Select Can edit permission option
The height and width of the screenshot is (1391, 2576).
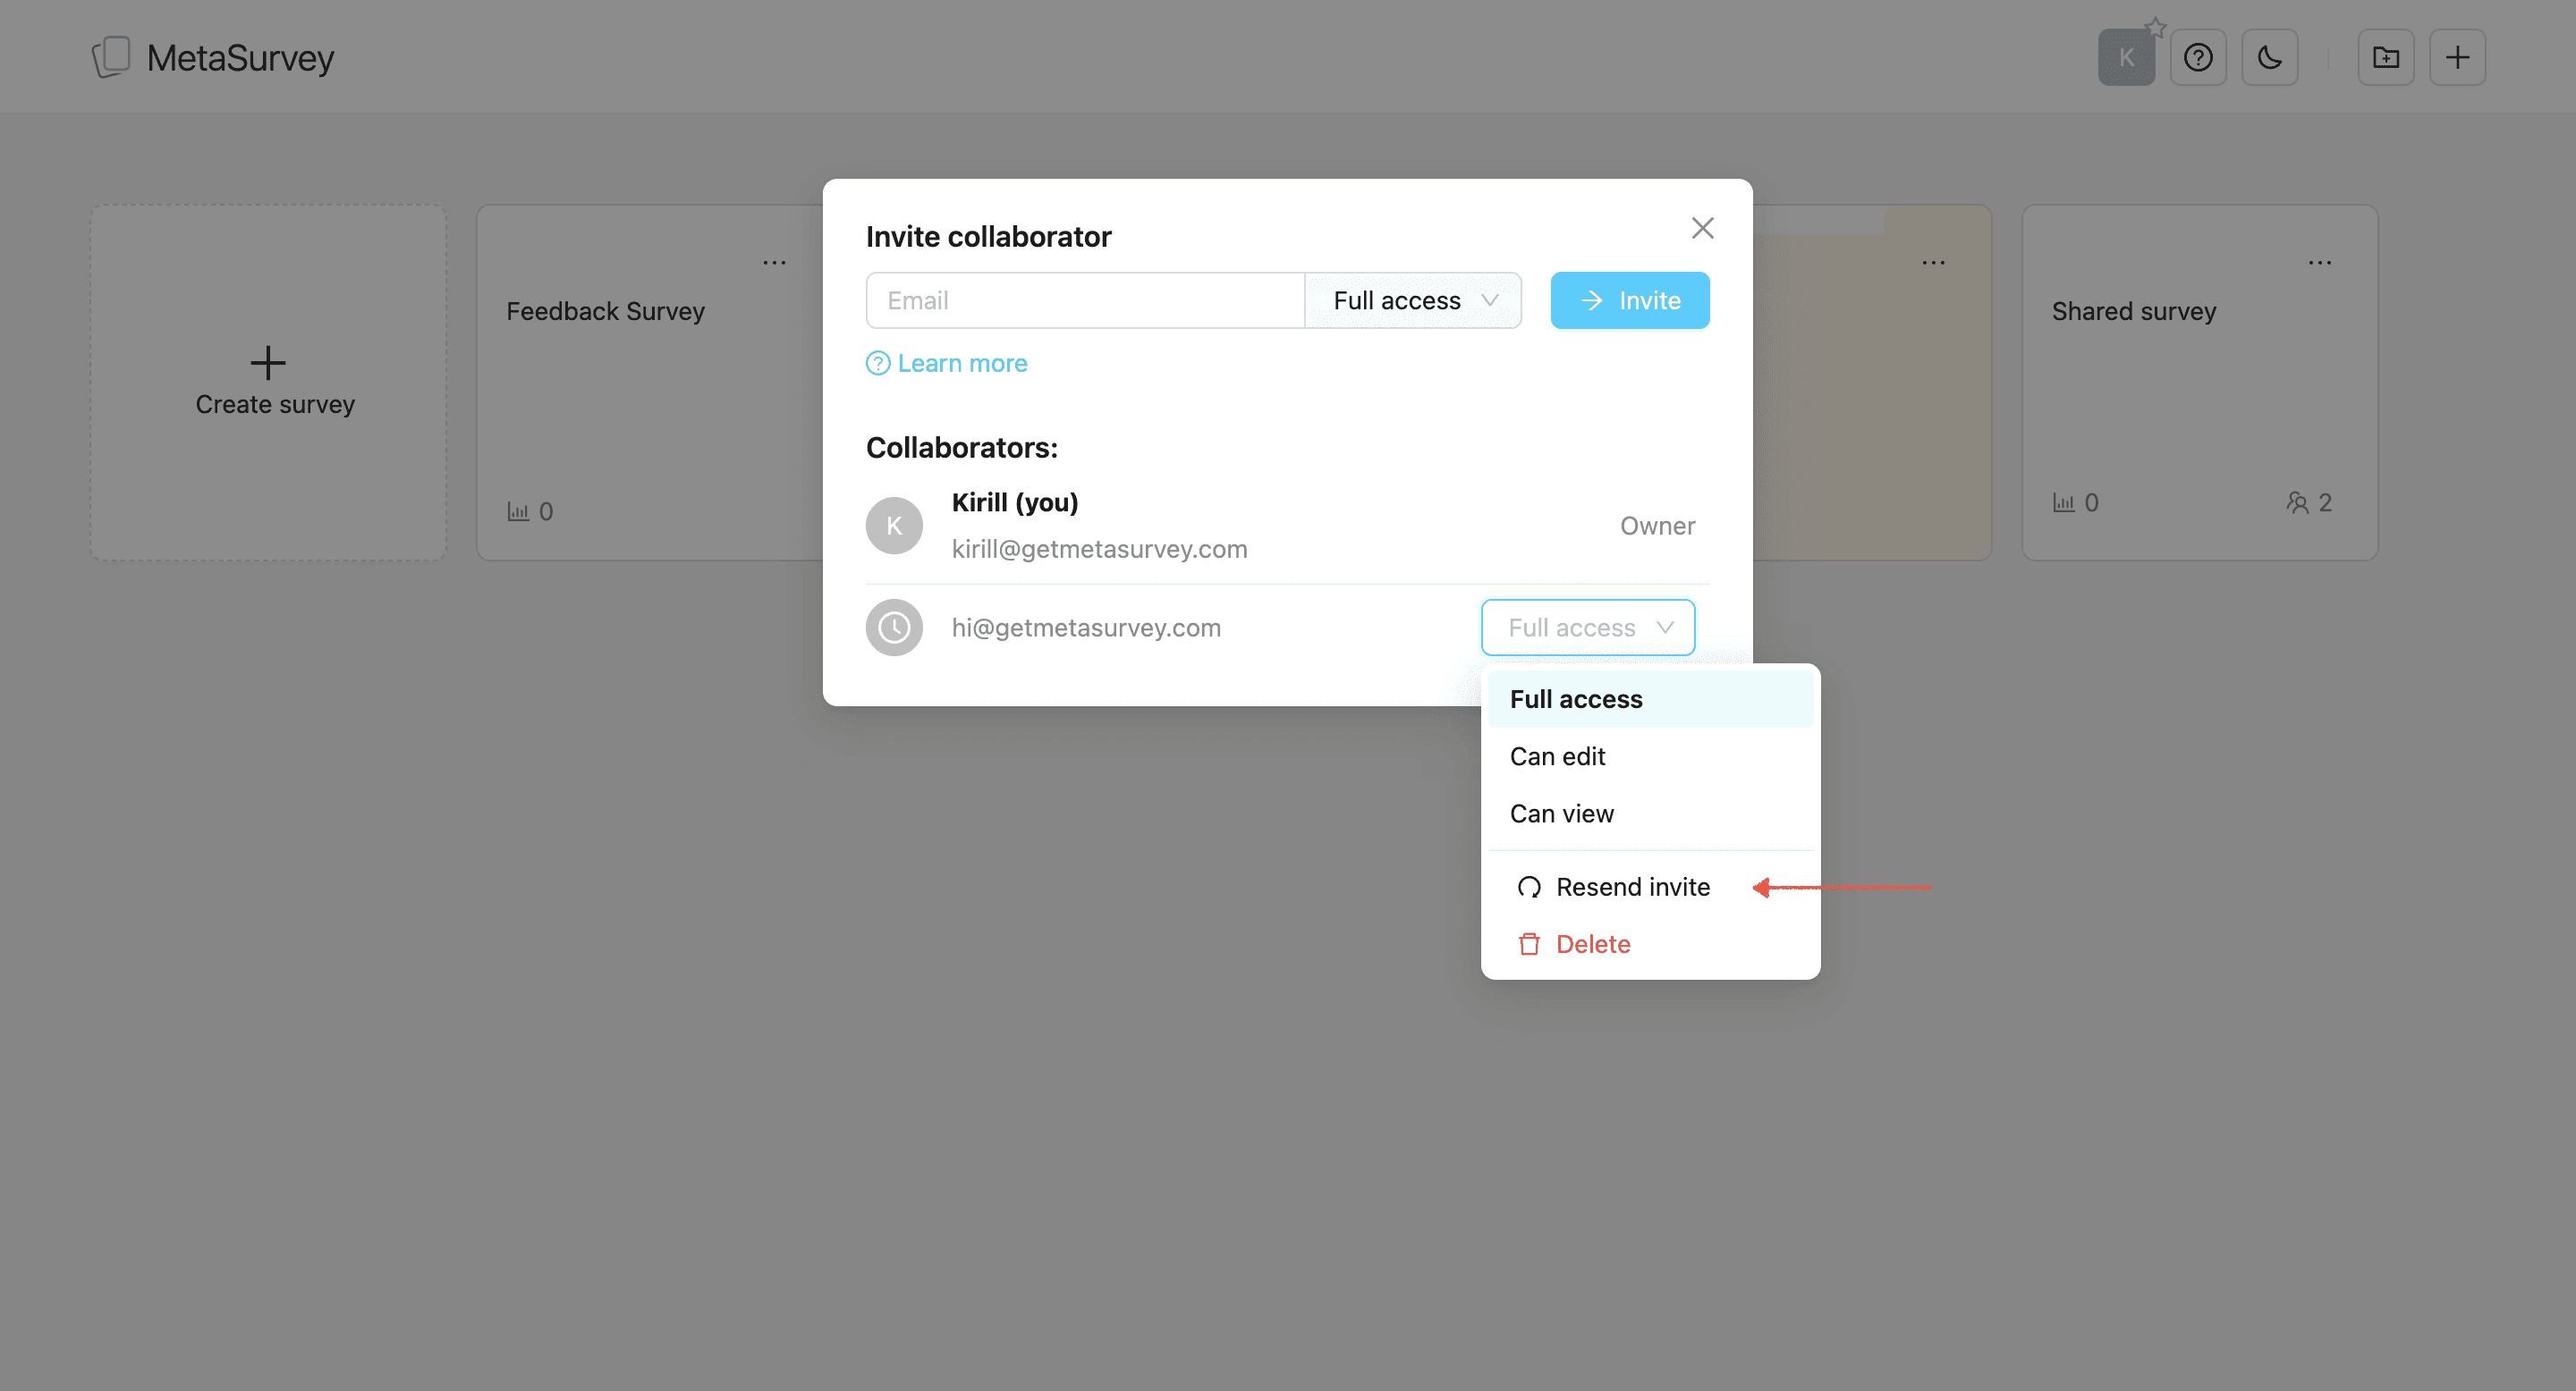1557,756
